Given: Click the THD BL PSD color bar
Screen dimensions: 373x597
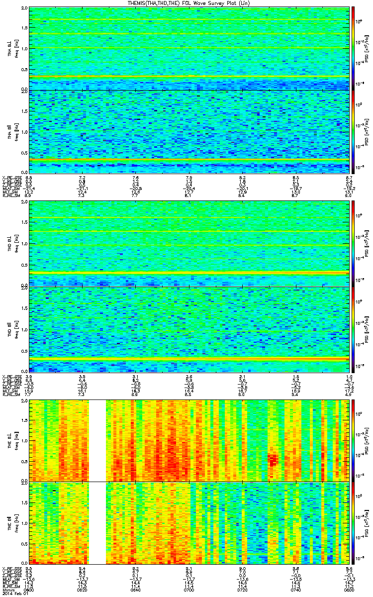Looking at the screenshot, I should [x=353, y=243].
